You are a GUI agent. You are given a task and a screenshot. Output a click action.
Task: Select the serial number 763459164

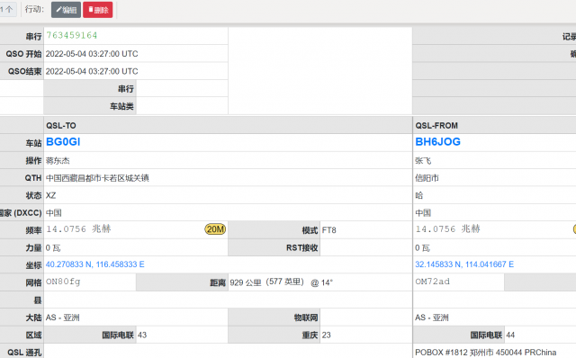72,36
